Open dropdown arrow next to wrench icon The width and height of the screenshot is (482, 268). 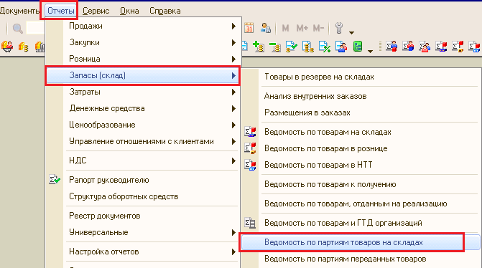tap(352, 32)
